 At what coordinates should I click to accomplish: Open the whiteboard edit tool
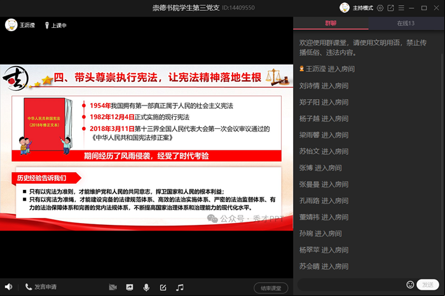click(163, 287)
